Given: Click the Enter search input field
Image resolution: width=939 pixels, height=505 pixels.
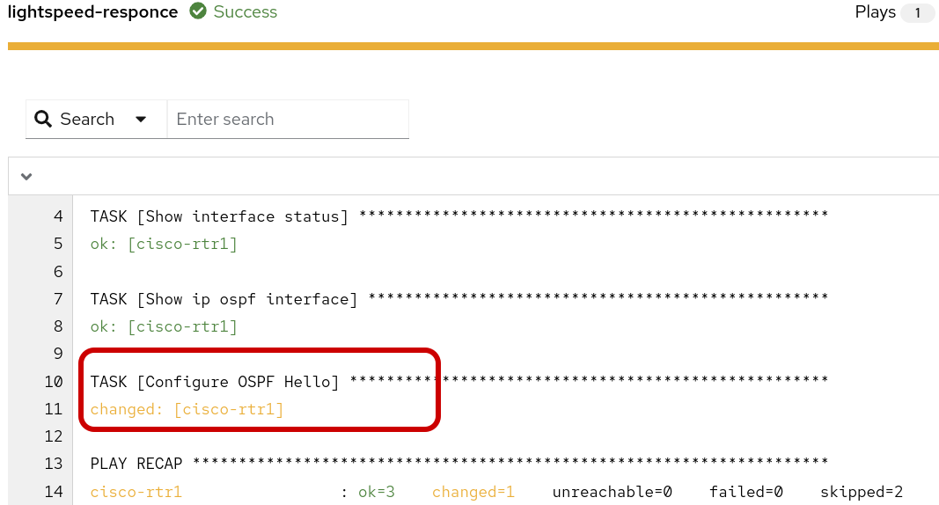Looking at the screenshot, I should pos(288,120).
